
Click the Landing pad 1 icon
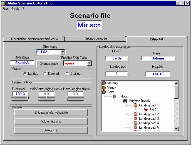coord(135,105)
